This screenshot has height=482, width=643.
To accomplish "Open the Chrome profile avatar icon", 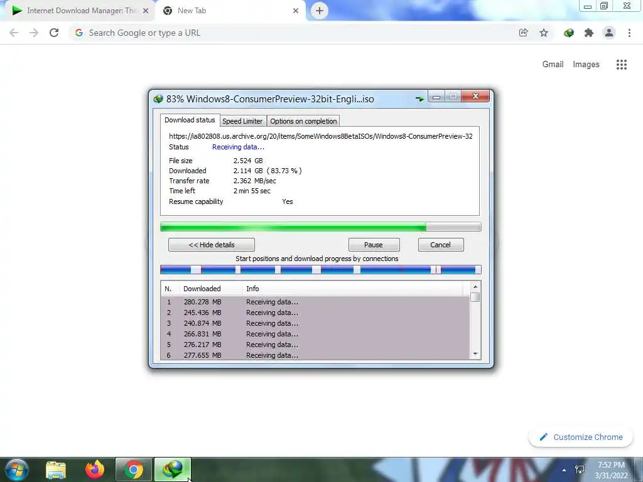I will coord(609,33).
